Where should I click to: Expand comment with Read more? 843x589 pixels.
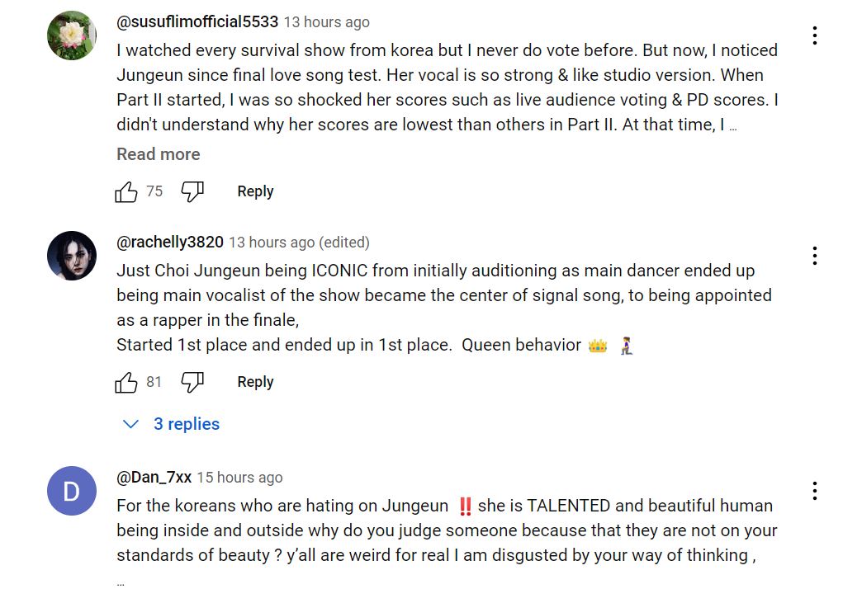point(159,154)
